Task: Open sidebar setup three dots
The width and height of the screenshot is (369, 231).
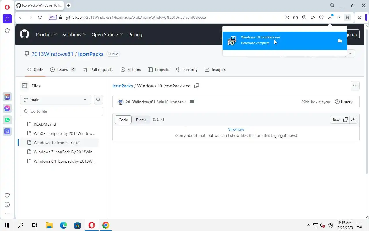Action: [7, 213]
